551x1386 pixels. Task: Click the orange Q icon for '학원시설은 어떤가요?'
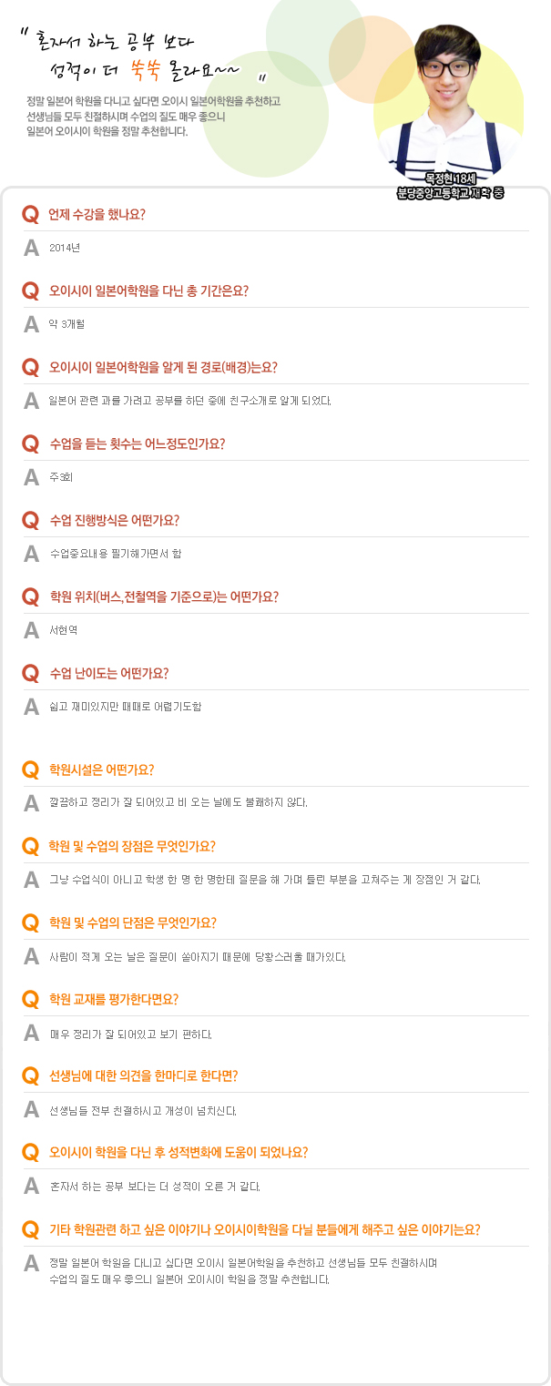click(x=30, y=769)
